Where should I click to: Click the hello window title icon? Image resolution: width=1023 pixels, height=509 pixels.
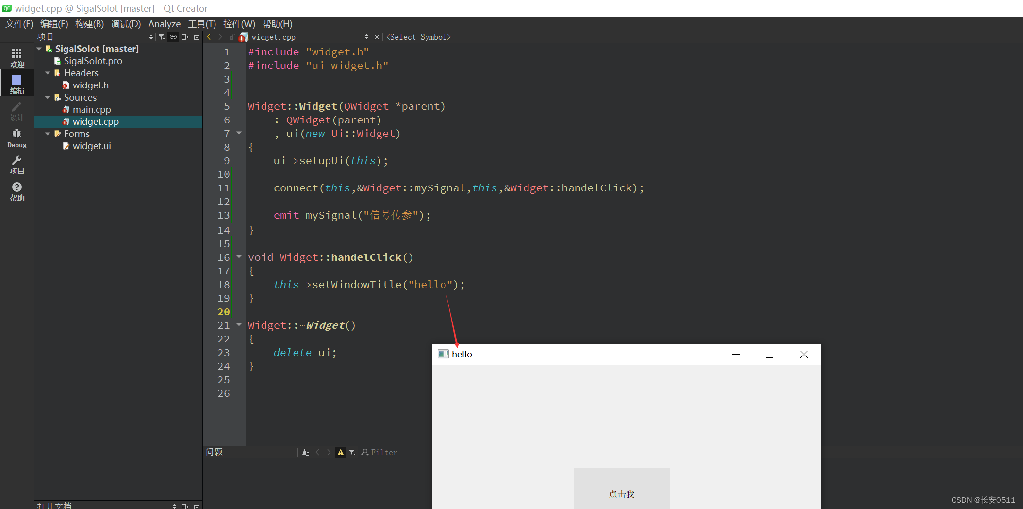pyautogui.click(x=443, y=354)
